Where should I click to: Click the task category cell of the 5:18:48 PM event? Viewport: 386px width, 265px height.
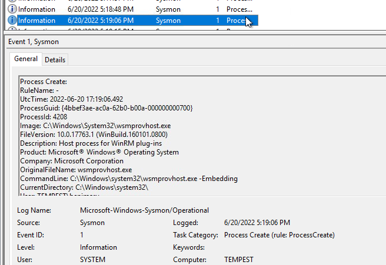pyautogui.click(x=239, y=9)
